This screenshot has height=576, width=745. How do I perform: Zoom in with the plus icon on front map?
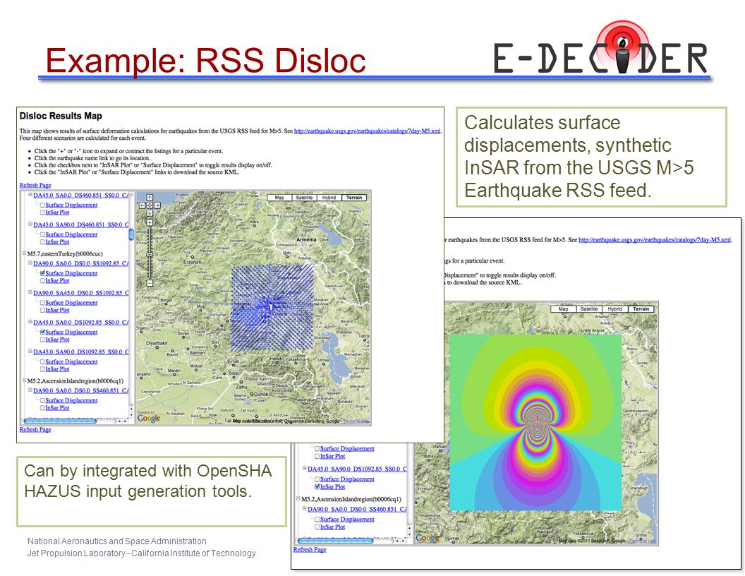[150, 222]
